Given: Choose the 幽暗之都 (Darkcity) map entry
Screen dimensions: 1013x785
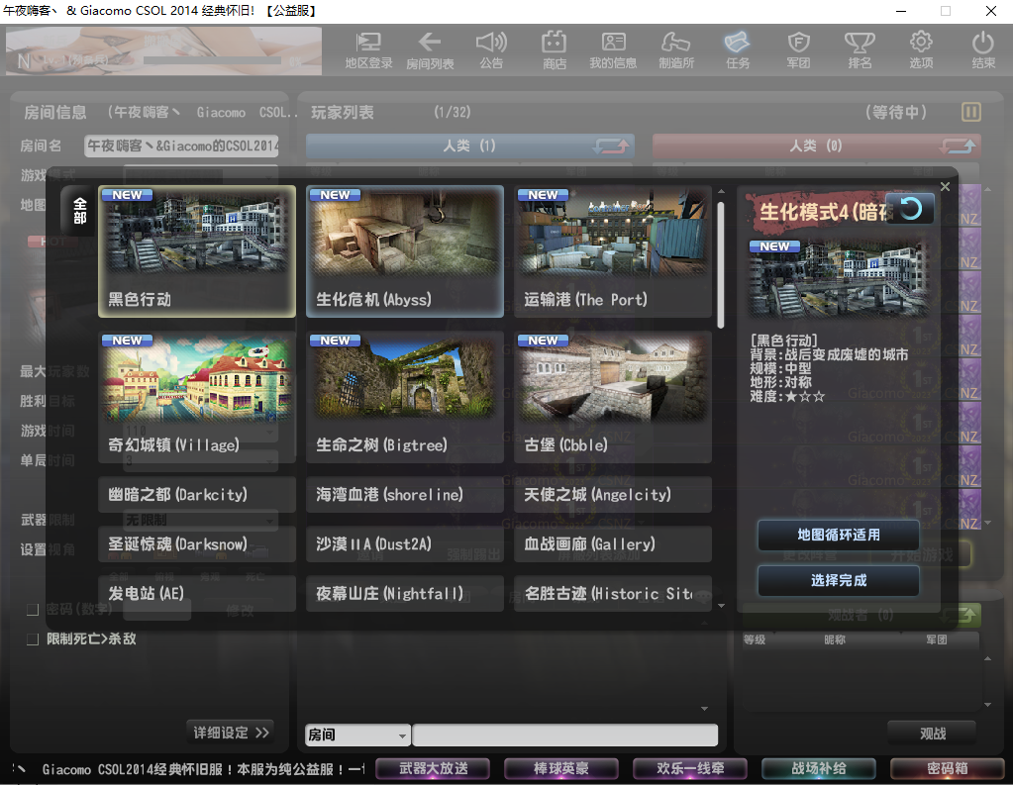Looking at the screenshot, I should pos(197,494).
